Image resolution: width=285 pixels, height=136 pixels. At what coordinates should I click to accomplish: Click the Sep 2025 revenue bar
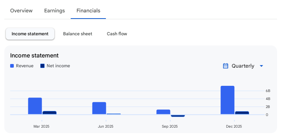[163, 112]
